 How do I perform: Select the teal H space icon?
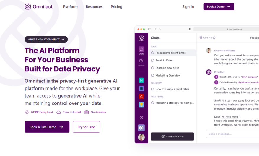point(141,80)
